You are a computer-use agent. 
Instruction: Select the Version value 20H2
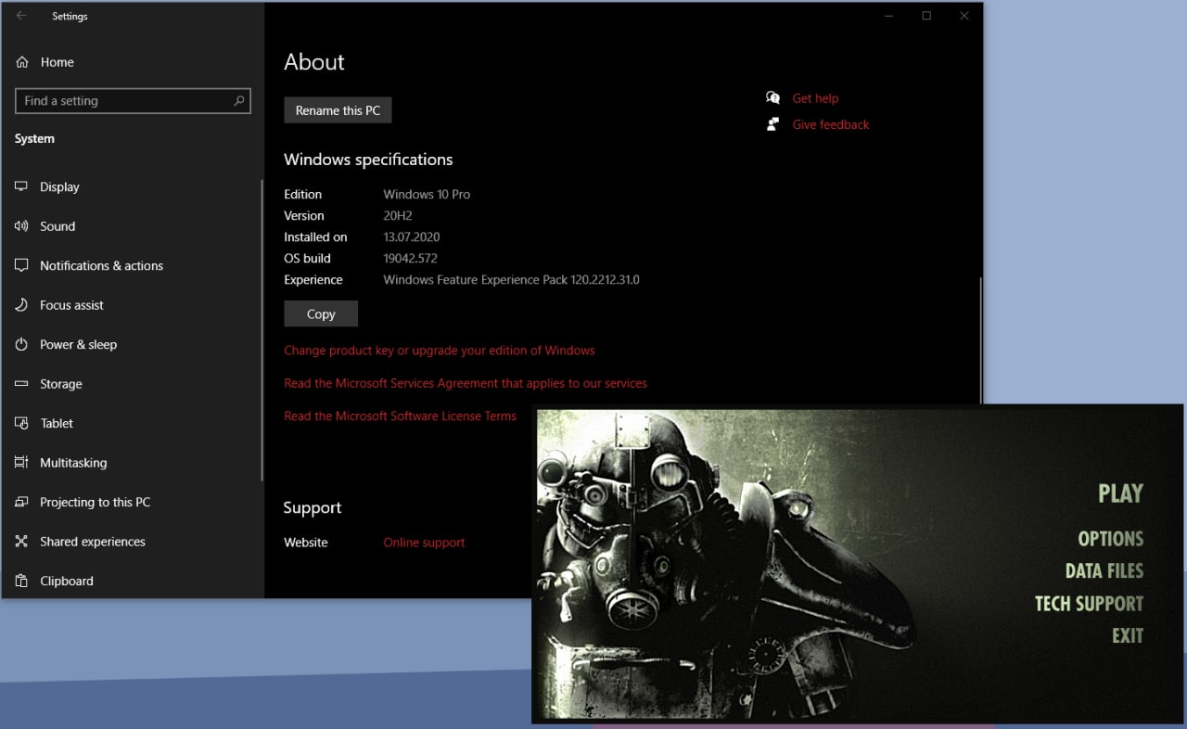point(397,216)
